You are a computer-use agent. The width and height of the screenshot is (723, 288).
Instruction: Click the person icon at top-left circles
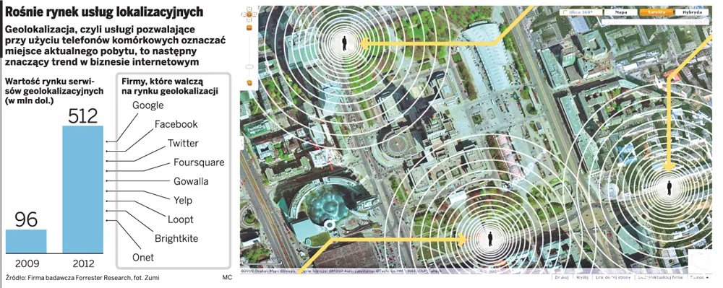click(344, 44)
